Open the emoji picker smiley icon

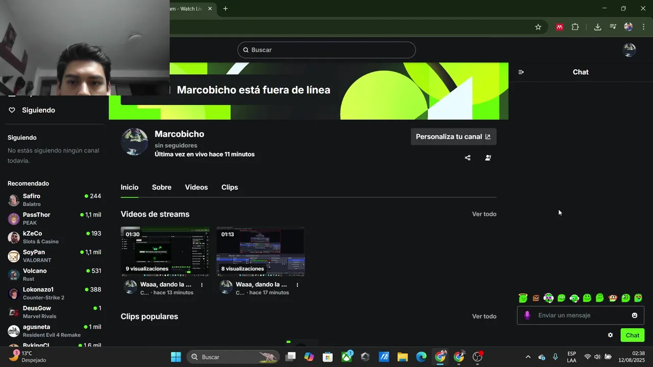[x=635, y=316]
